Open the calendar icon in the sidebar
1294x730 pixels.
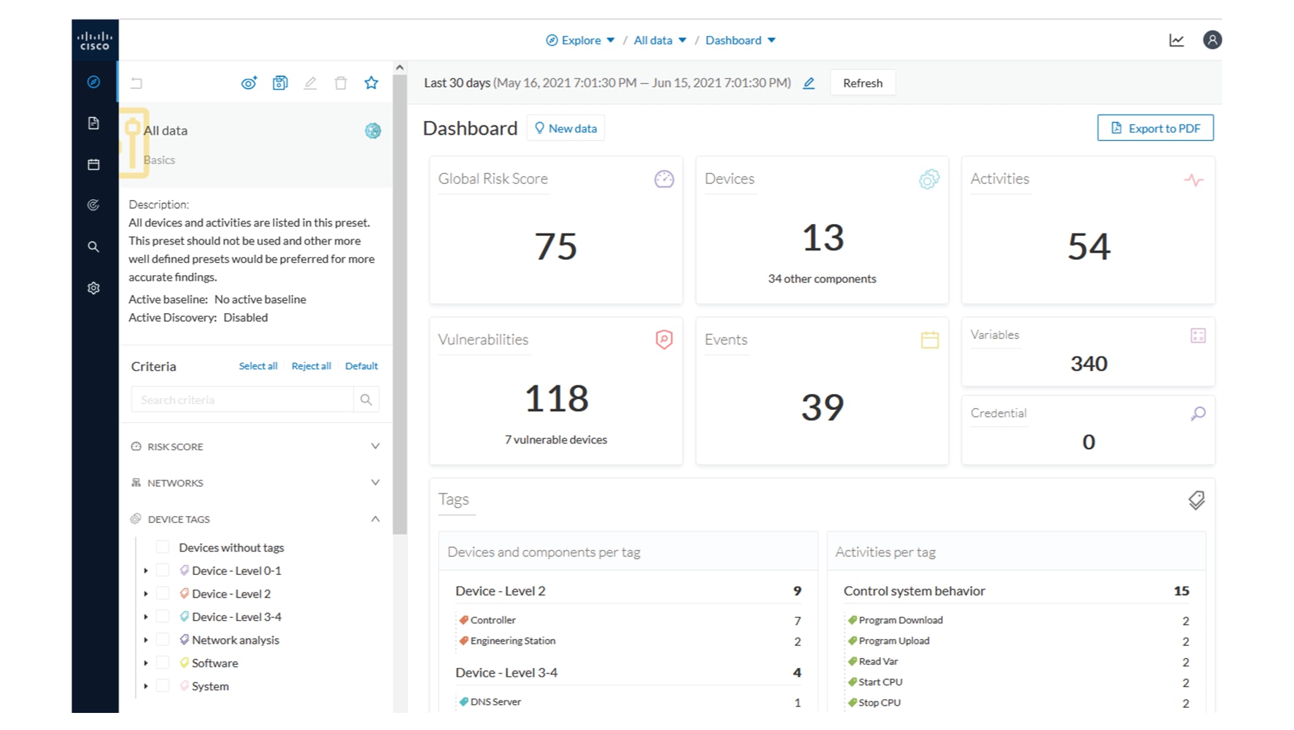tap(94, 164)
